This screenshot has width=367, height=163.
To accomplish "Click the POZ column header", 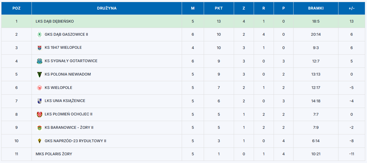I will click(16, 8).
